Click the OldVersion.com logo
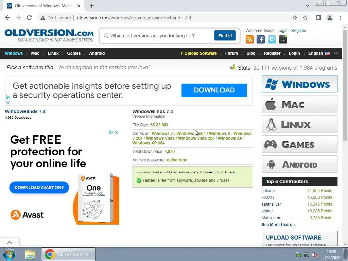 [x=49, y=35]
